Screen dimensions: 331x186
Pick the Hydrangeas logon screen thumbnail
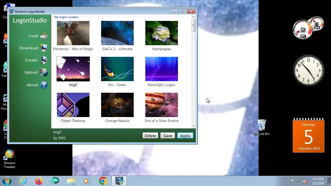click(x=162, y=33)
